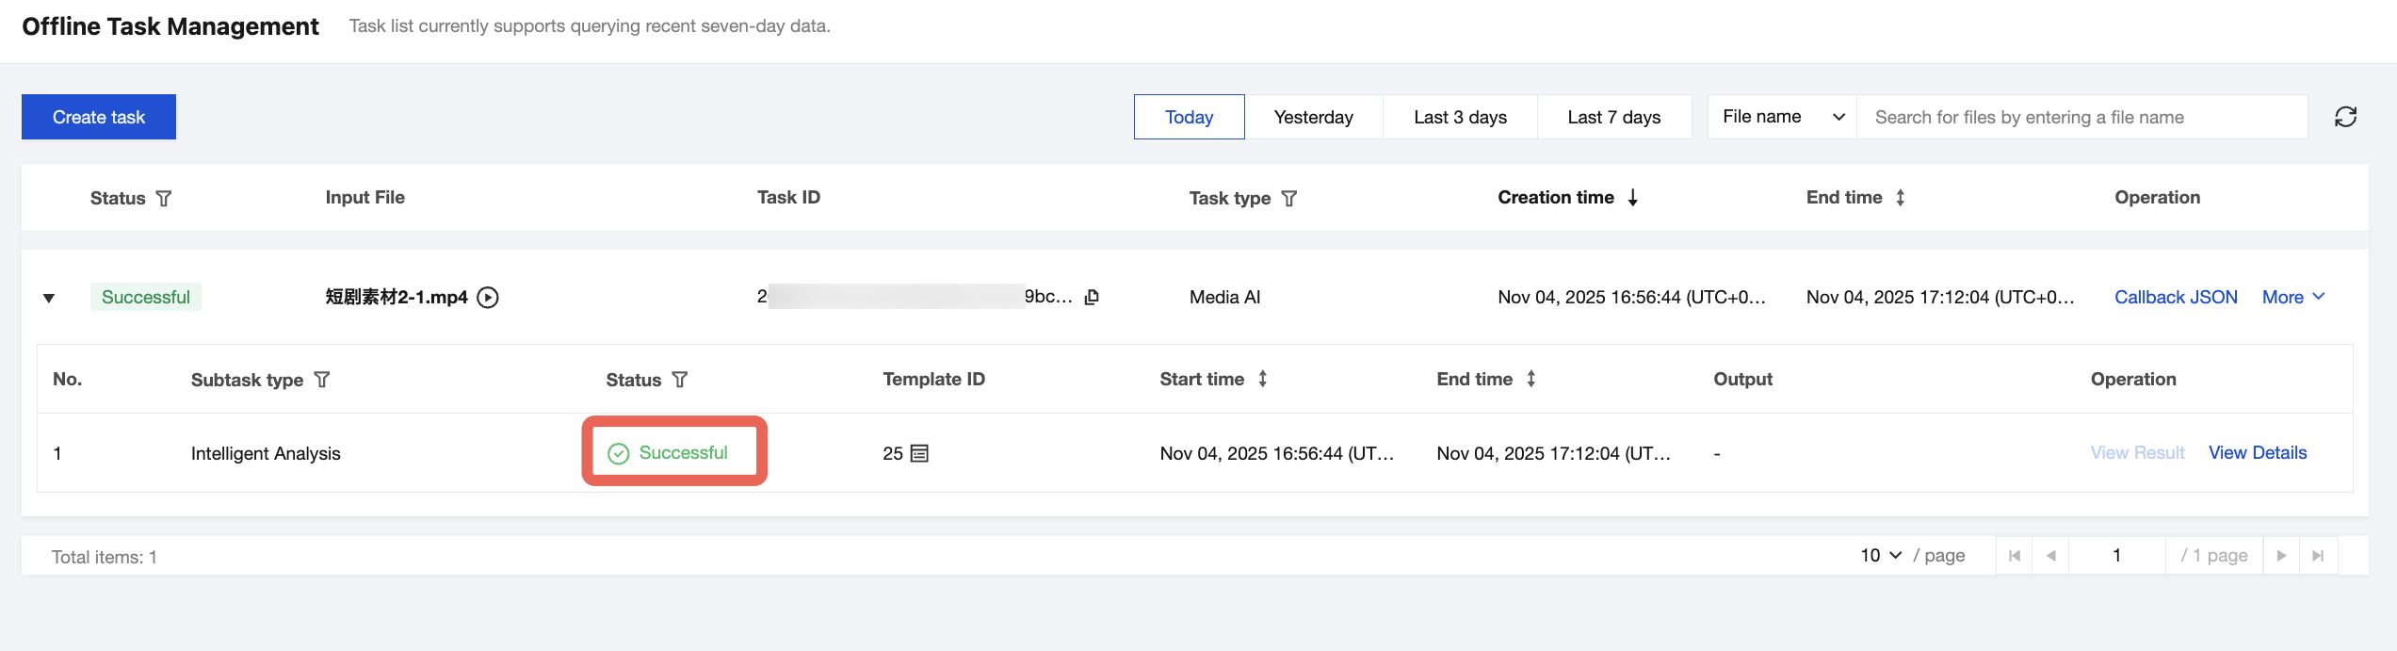The height and width of the screenshot is (651, 2397).
Task: Copy the Task ID with copy icon
Action: tap(1092, 298)
